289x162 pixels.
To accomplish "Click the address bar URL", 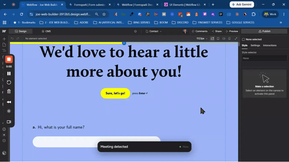I will point(63,14).
